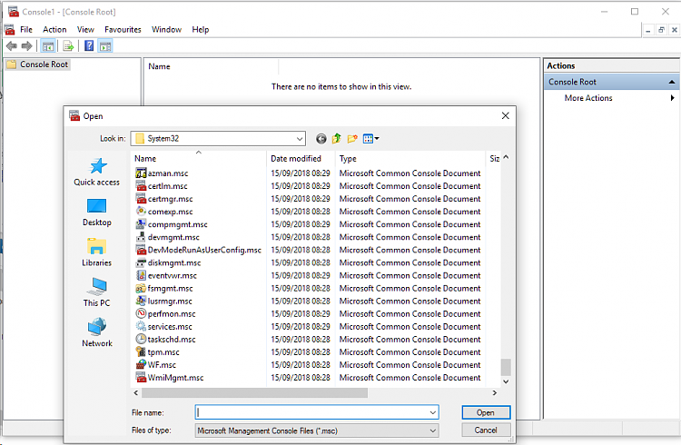Click the MMC system menu icon beside File
Viewport: 681px width, 445px height.
tap(9, 30)
